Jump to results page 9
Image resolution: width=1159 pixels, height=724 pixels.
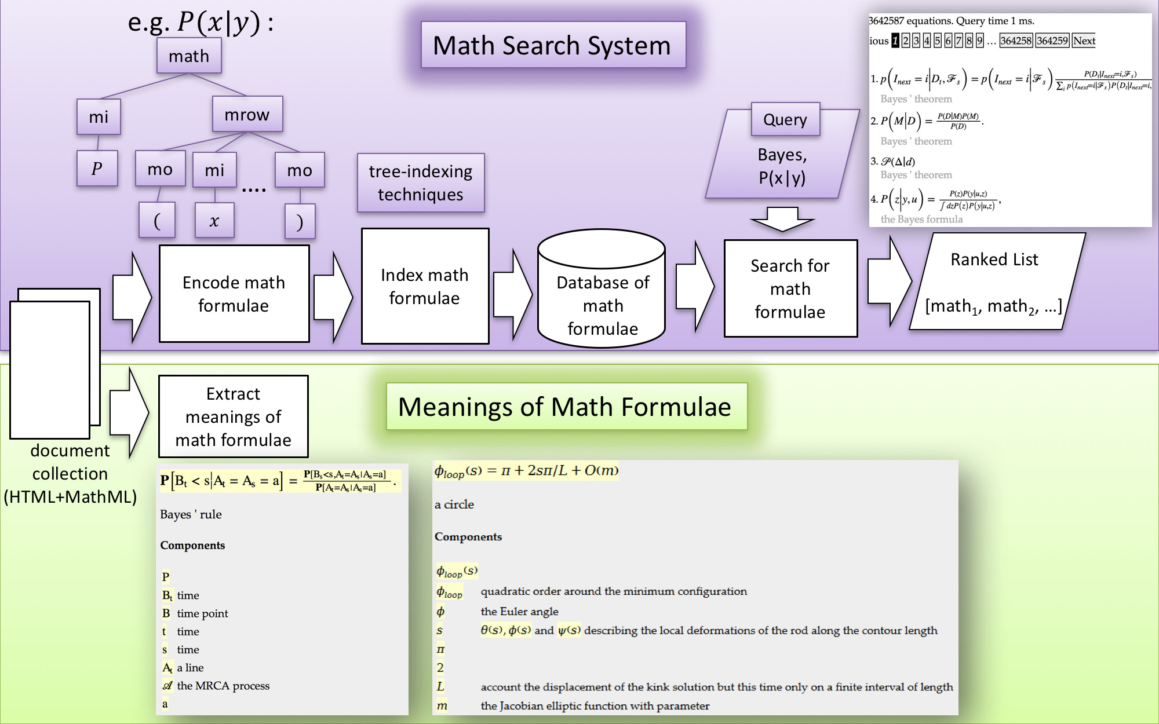[x=979, y=41]
